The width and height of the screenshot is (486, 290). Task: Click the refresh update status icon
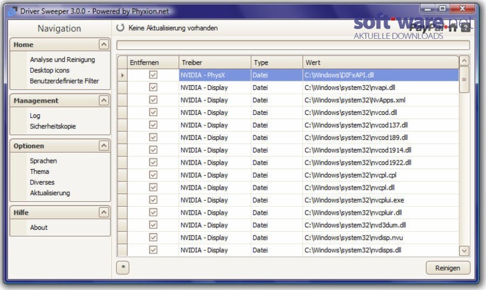[x=120, y=27]
